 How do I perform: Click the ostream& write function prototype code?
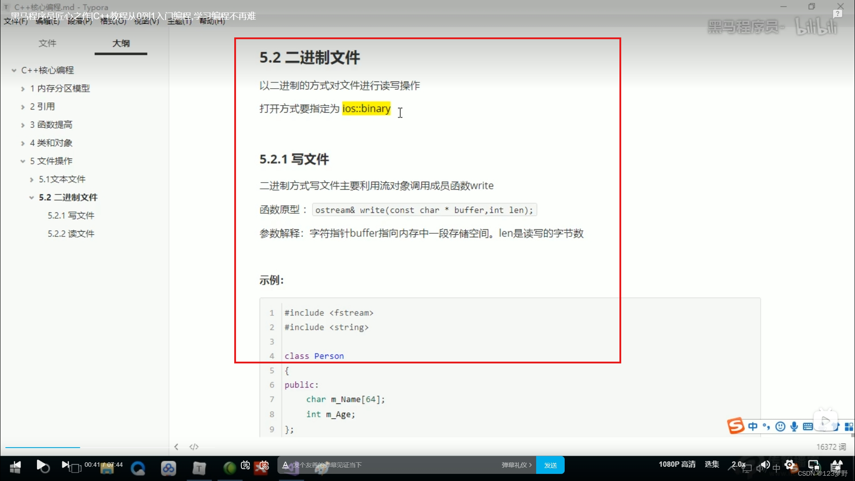pos(424,210)
